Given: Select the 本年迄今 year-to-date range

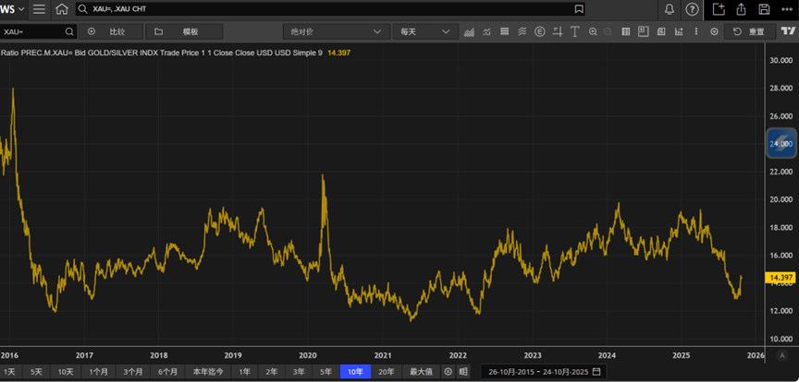Looking at the screenshot, I should (x=208, y=372).
